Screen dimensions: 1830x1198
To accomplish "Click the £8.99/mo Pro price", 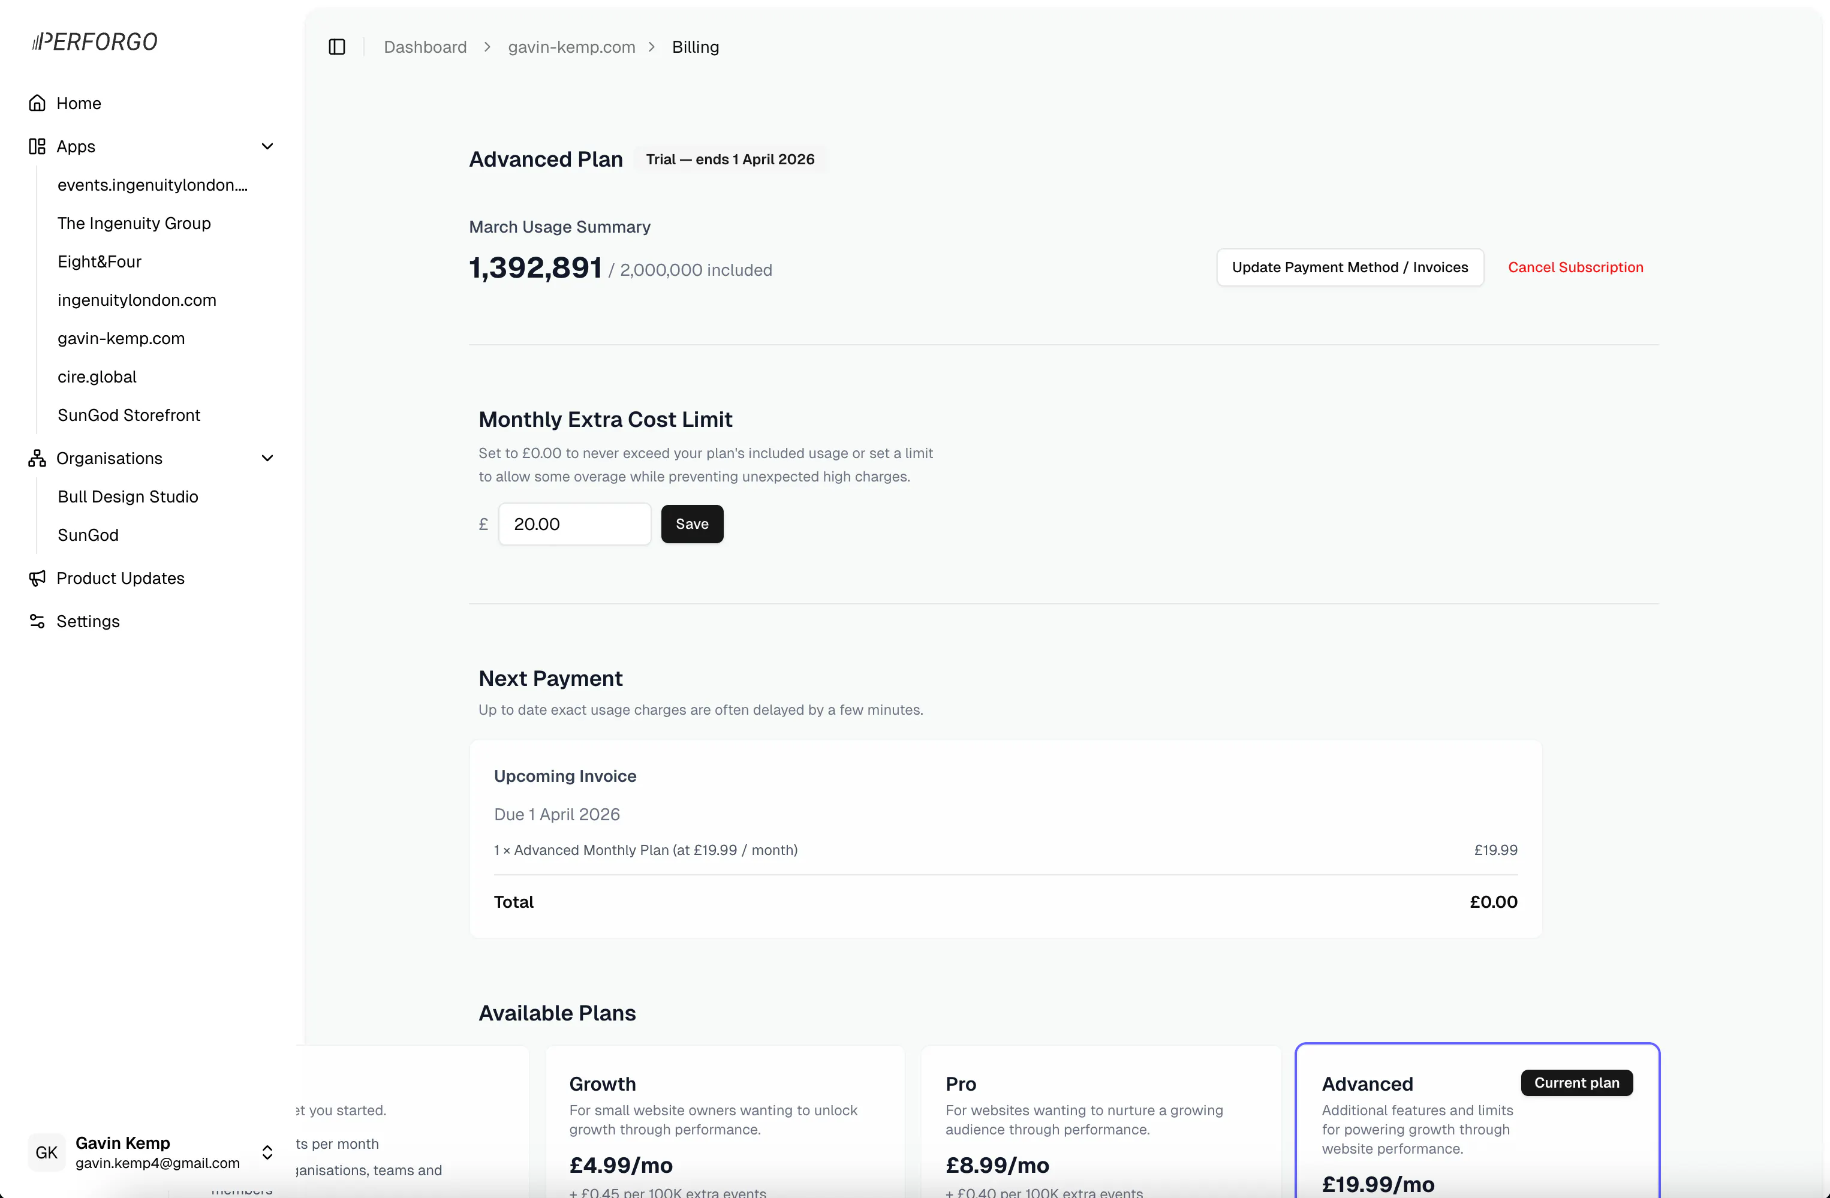I will tap(997, 1165).
